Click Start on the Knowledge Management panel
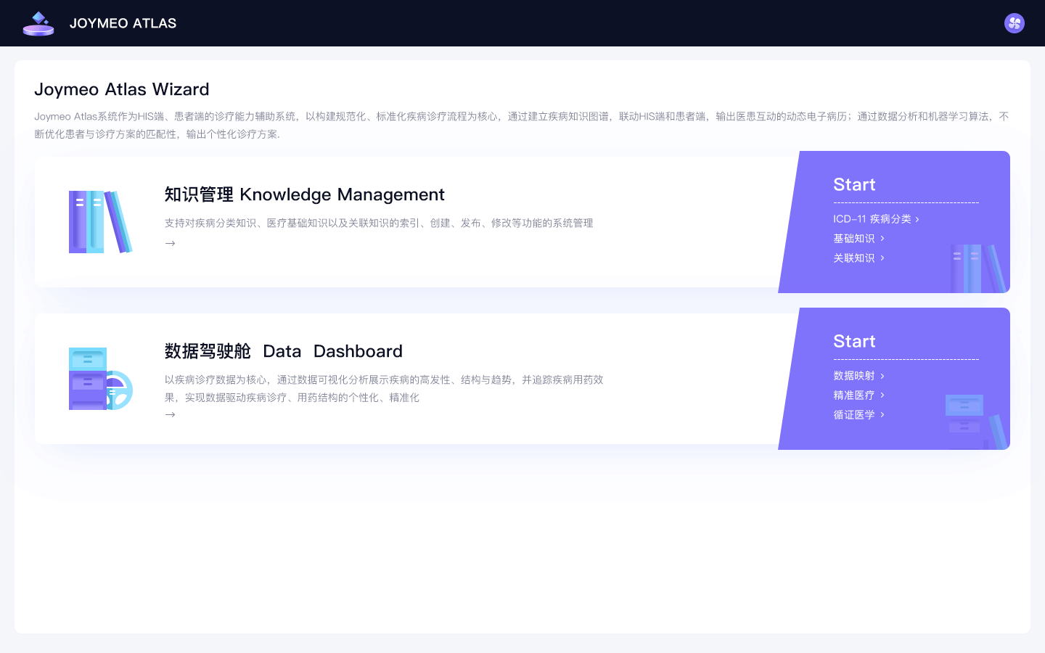 click(854, 185)
